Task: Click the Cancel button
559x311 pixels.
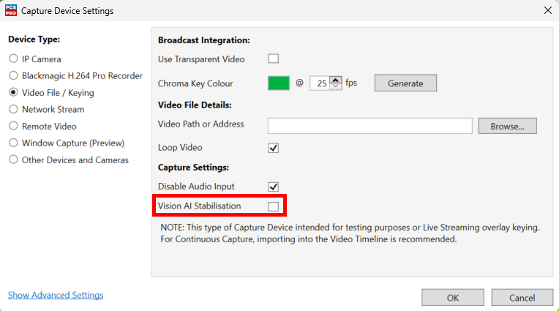Action: (522, 297)
